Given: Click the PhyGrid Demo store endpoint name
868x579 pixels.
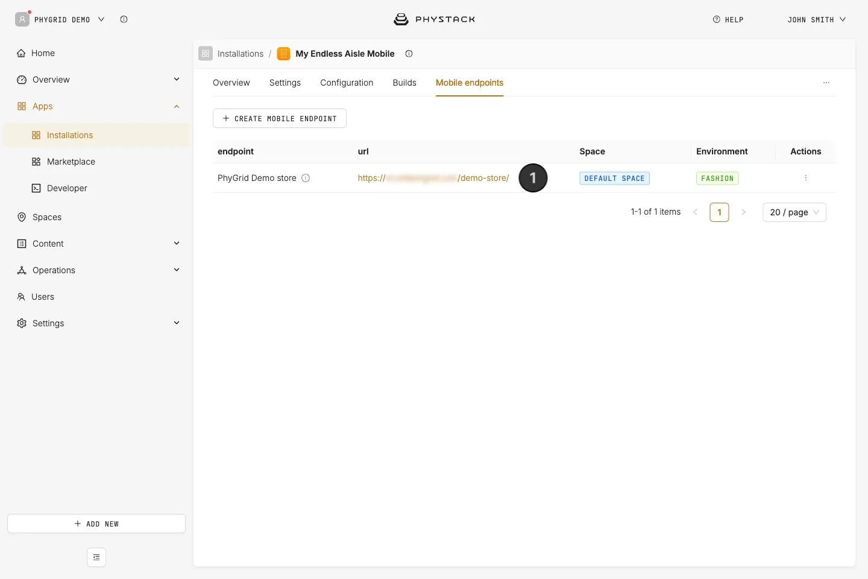Looking at the screenshot, I should click(257, 178).
